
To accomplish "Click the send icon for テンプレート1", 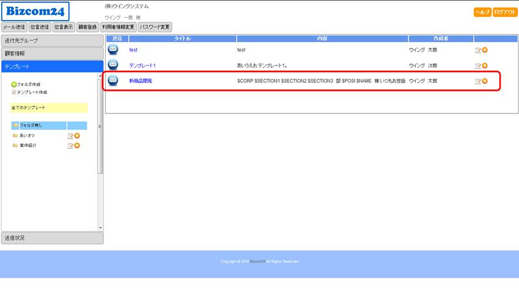I will 113,65.
